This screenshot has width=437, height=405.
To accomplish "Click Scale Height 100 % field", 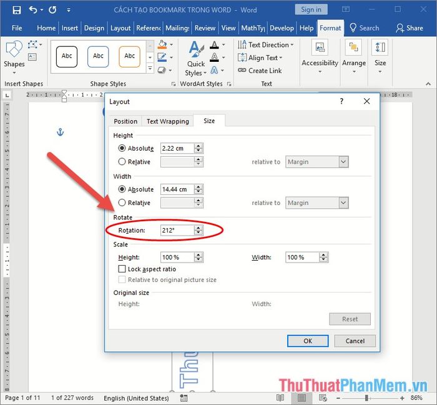I will (177, 257).
